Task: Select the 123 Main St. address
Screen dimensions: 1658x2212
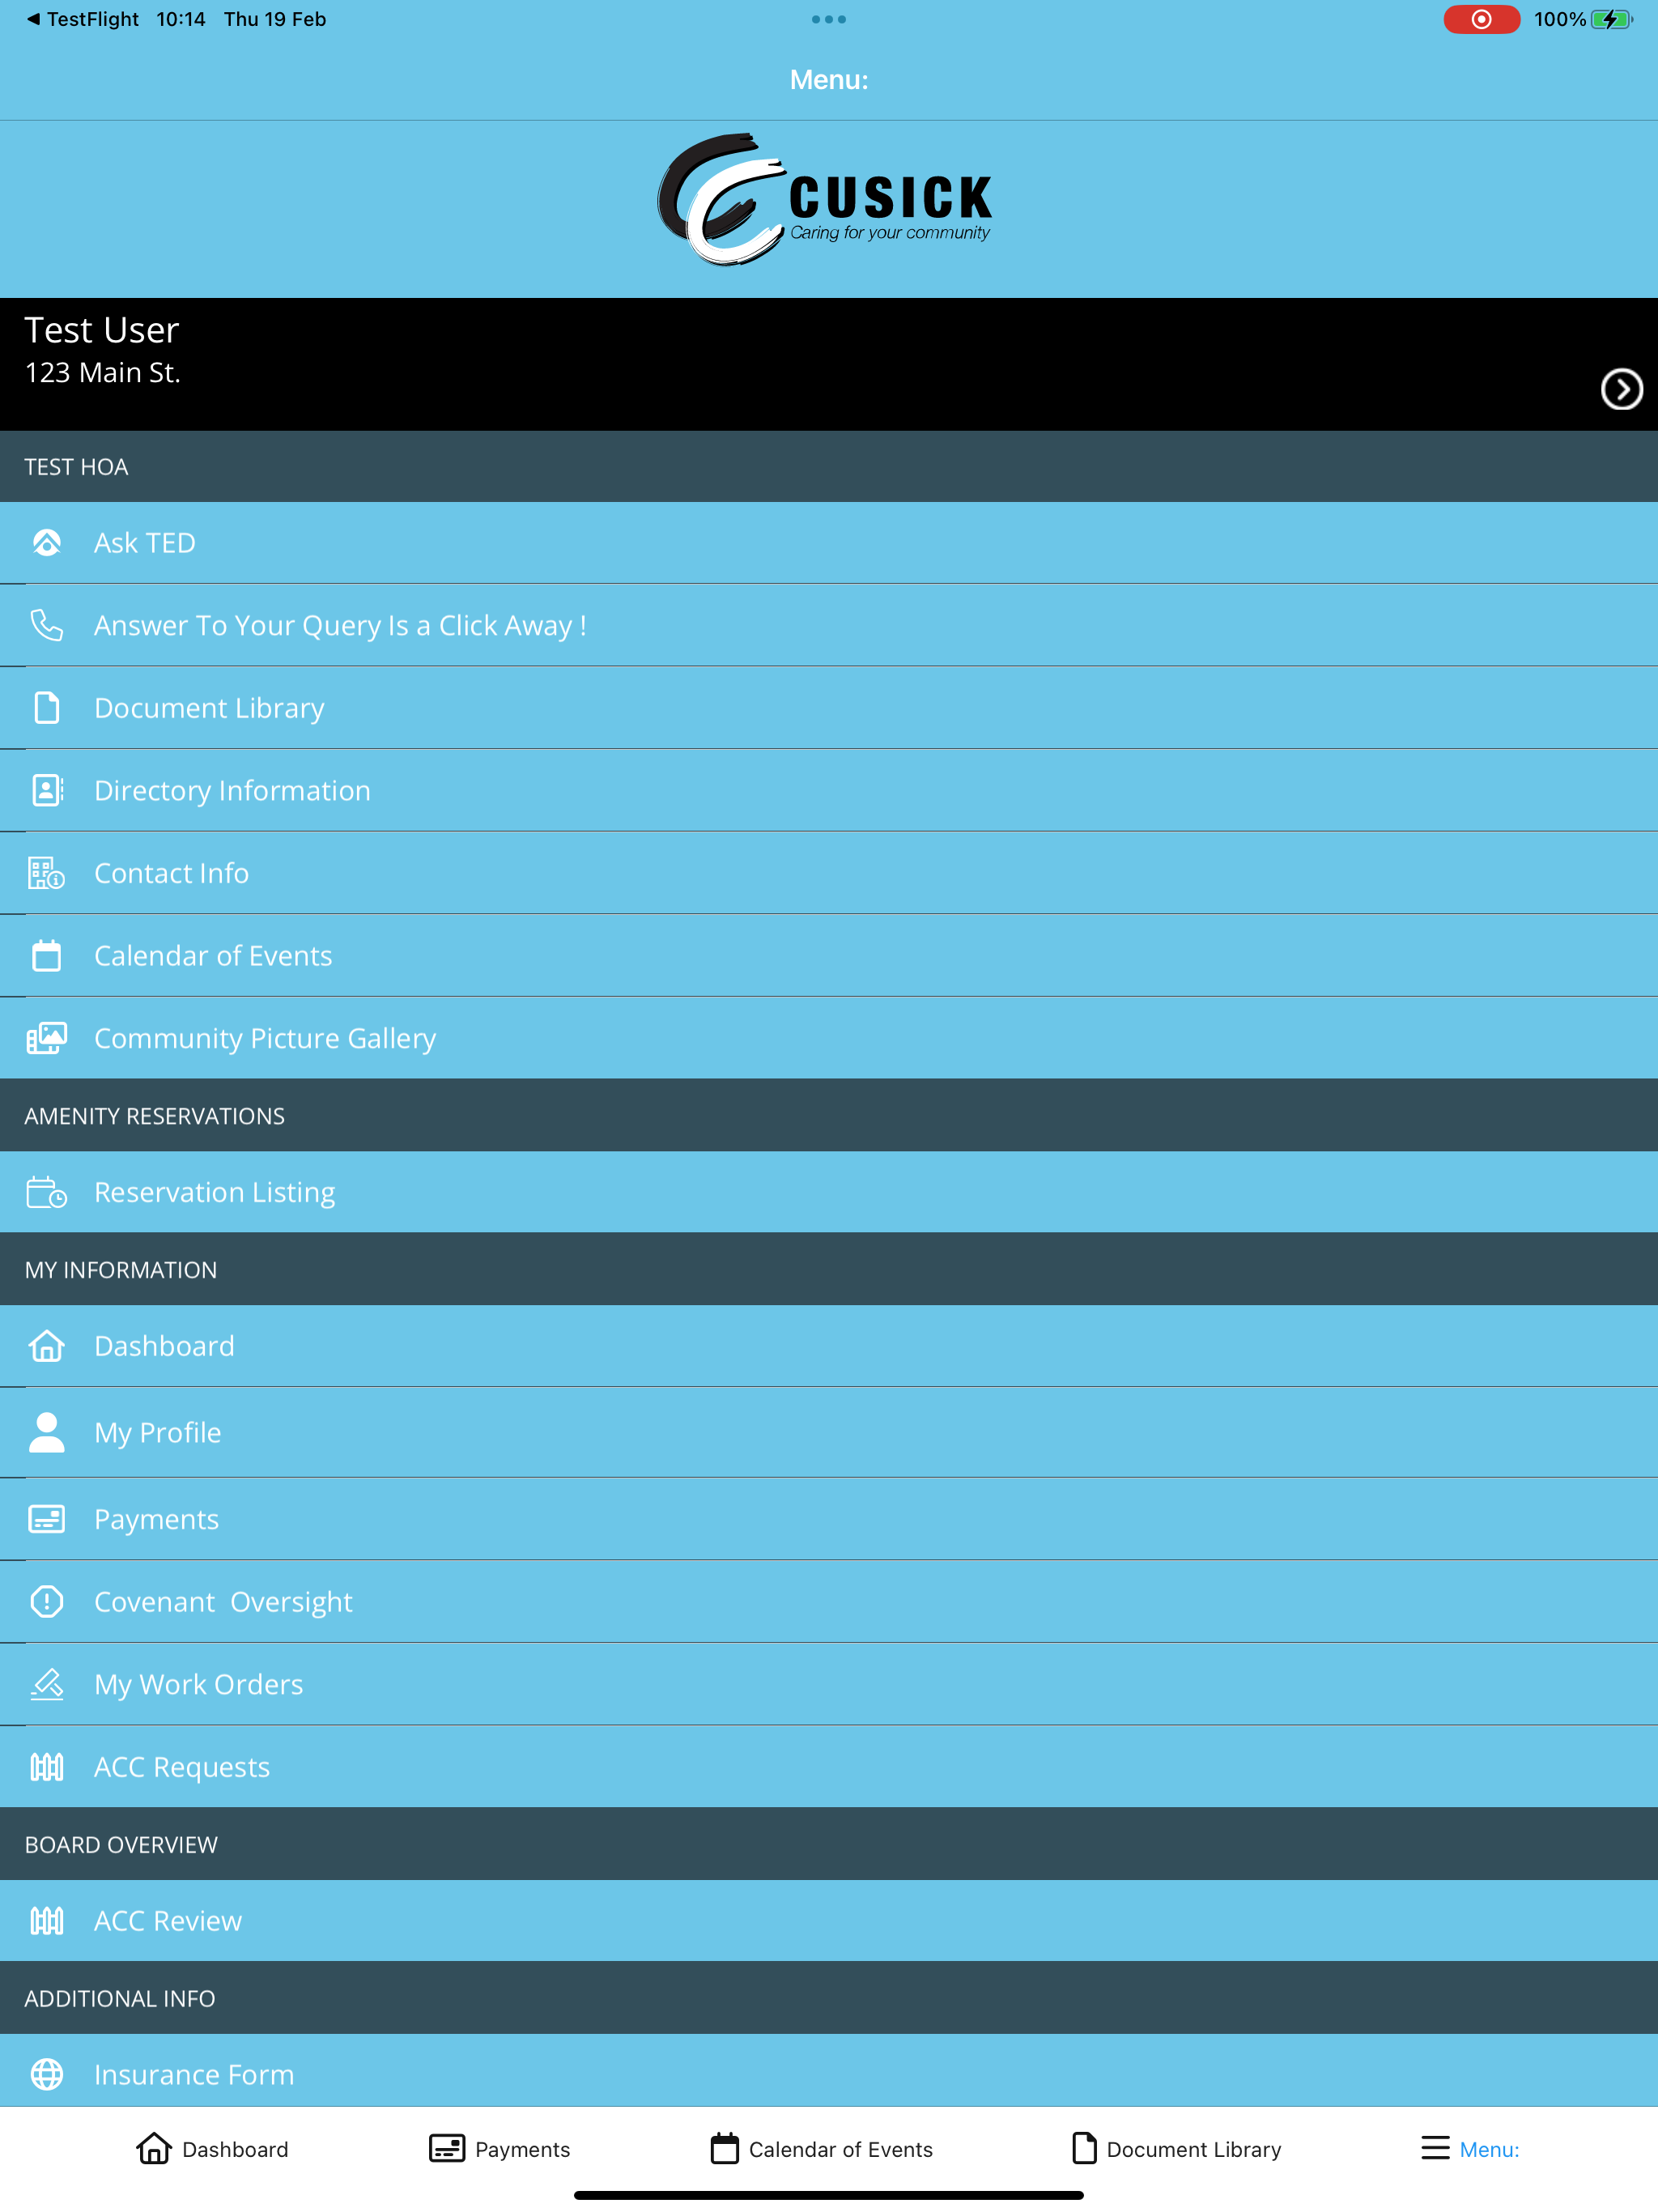Action: 103,373
